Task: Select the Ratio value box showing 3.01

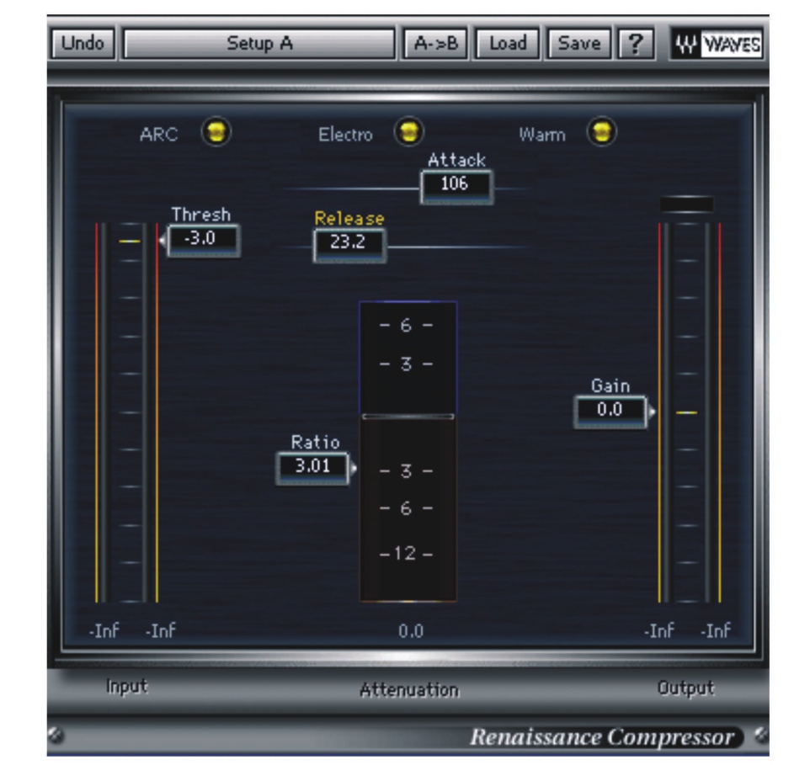Action: point(312,468)
